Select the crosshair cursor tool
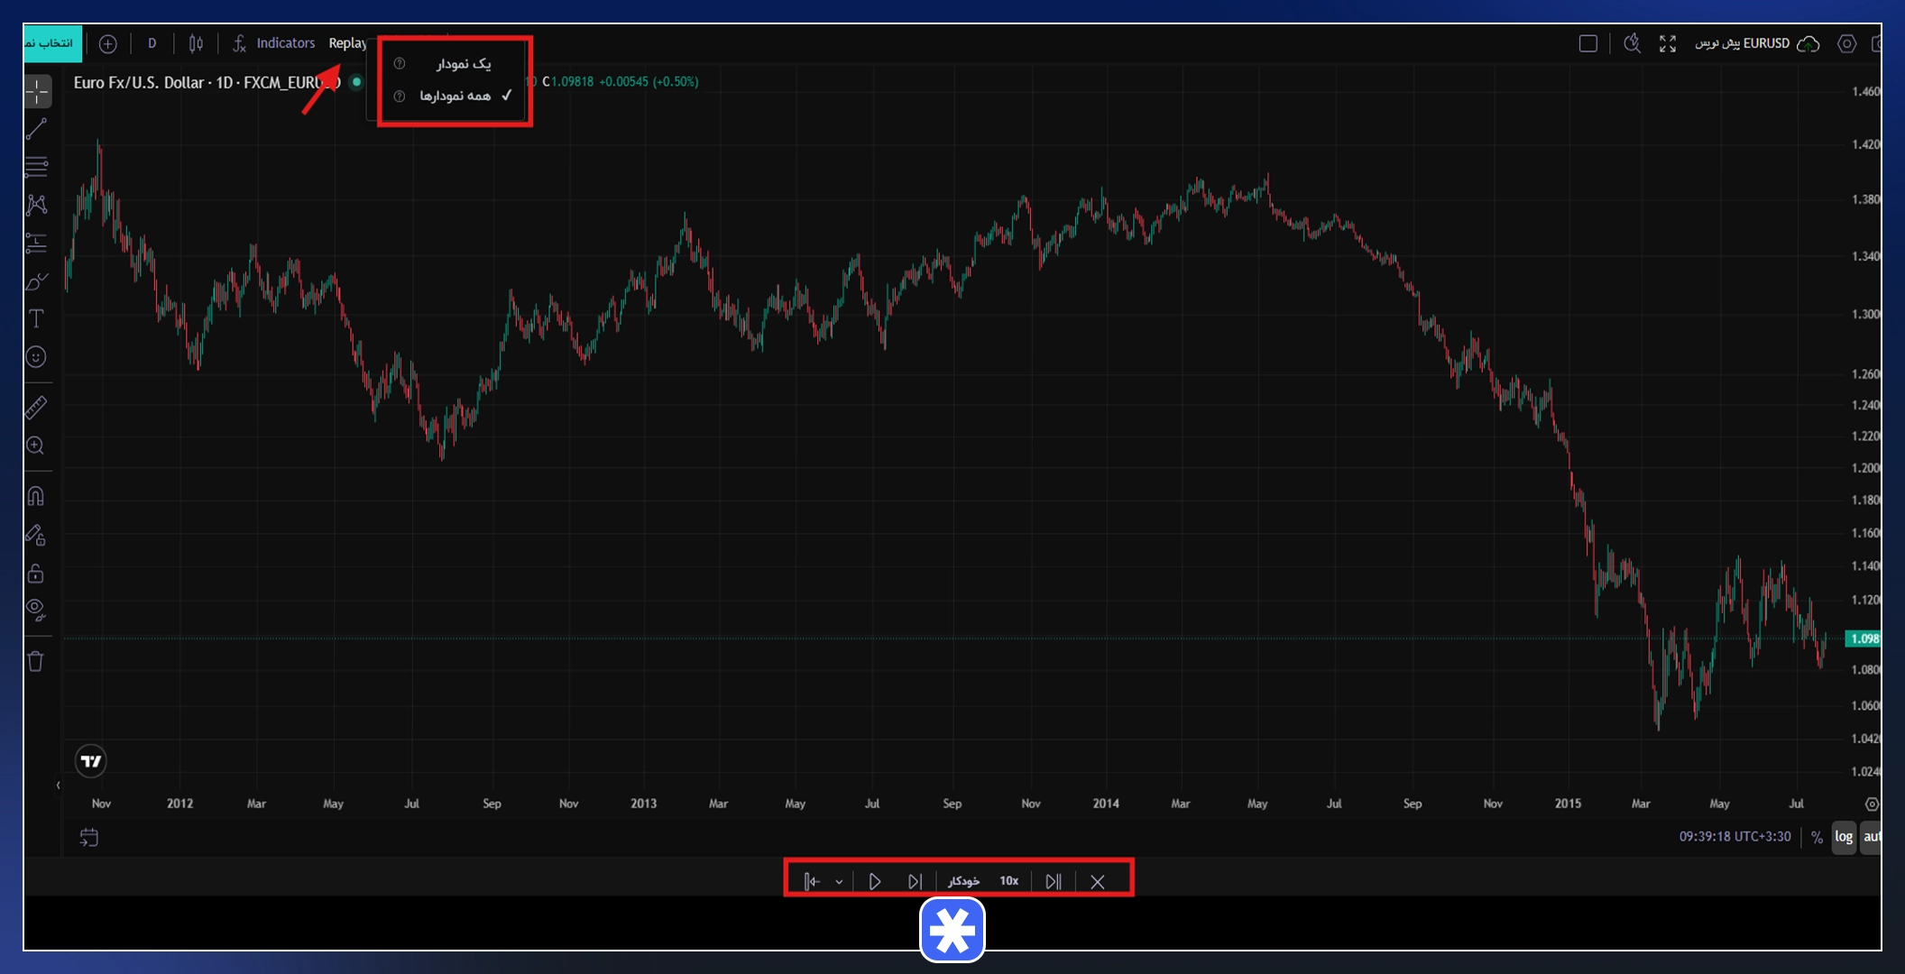1905x974 pixels. tap(37, 91)
